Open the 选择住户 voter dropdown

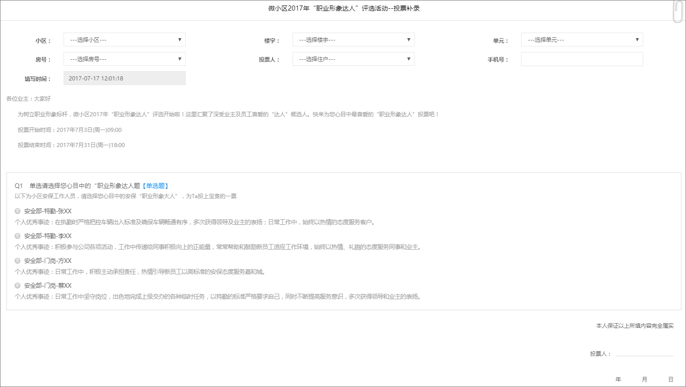(x=353, y=59)
